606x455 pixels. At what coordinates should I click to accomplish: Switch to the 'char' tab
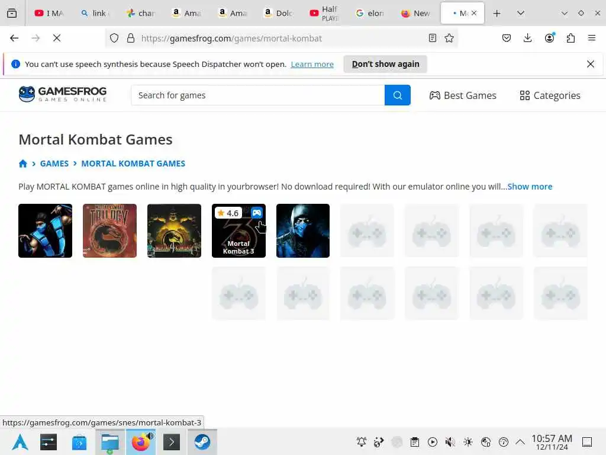[x=141, y=13]
